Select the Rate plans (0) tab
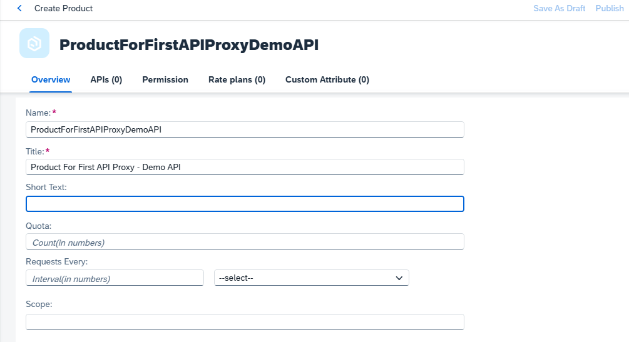Image resolution: width=629 pixels, height=342 pixels. click(x=237, y=80)
